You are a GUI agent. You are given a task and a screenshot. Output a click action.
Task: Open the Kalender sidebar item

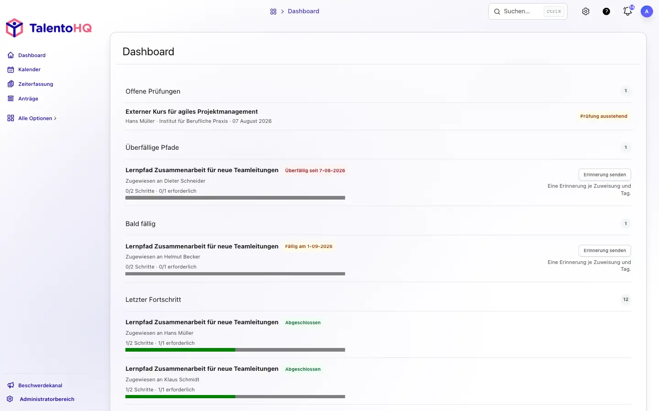pos(29,69)
